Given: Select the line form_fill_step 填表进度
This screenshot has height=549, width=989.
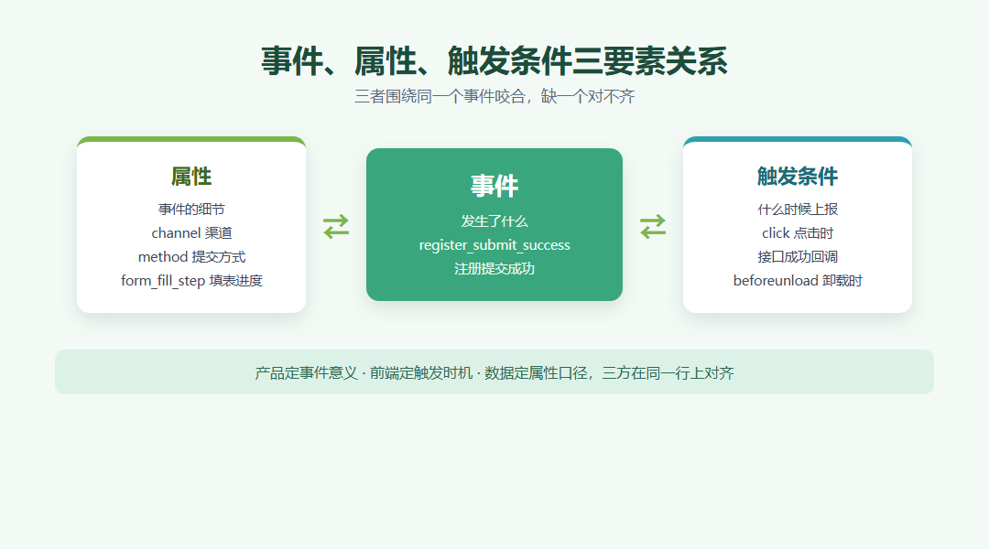Looking at the screenshot, I should [191, 281].
